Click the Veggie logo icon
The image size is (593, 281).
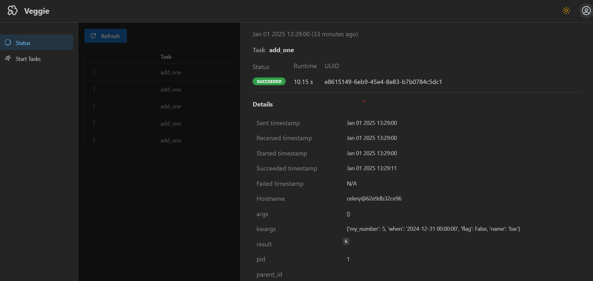coord(13,11)
